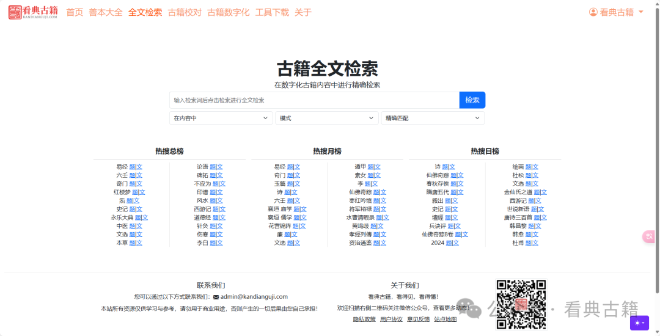
Task: Click the 题 link beside 孝經列傳
Action: [x=376, y=235]
